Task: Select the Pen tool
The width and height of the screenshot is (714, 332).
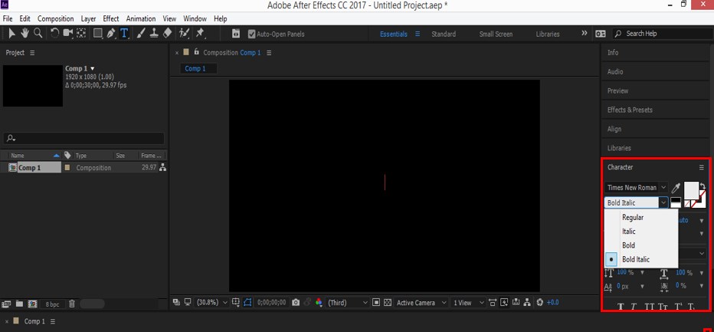Action: click(x=110, y=33)
